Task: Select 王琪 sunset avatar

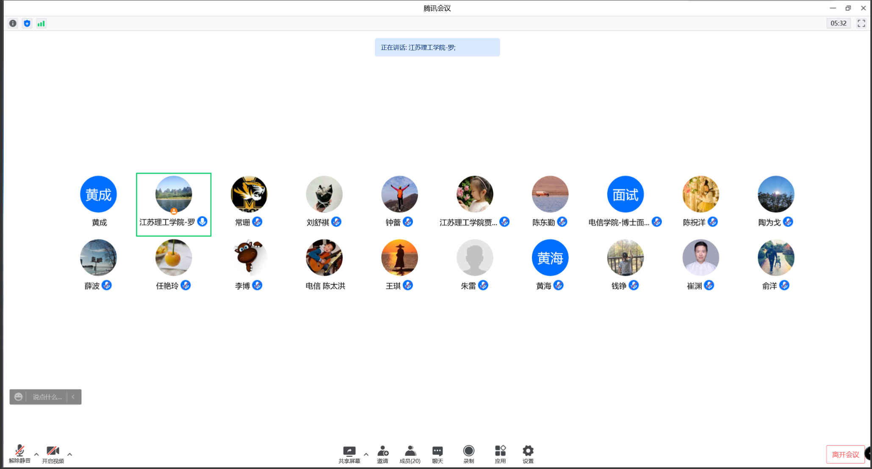Action: click(x=399, y=258)
